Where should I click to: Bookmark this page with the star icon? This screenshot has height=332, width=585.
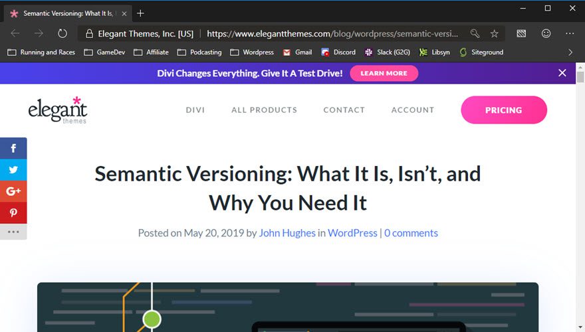pos(495,34)
